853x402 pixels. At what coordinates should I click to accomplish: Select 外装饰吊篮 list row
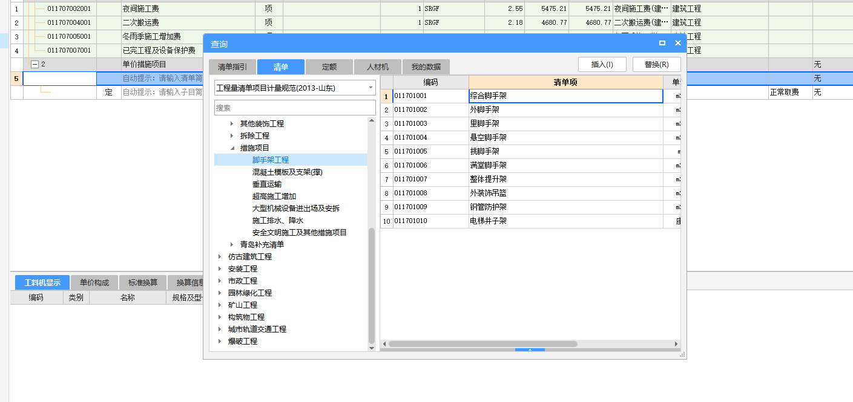530,193
